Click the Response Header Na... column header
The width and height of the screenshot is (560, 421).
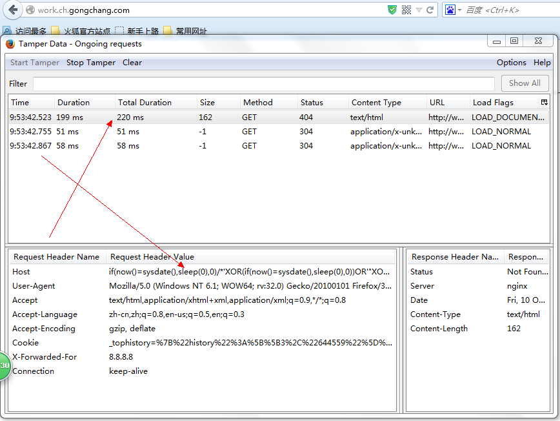(x=455, y=257)
